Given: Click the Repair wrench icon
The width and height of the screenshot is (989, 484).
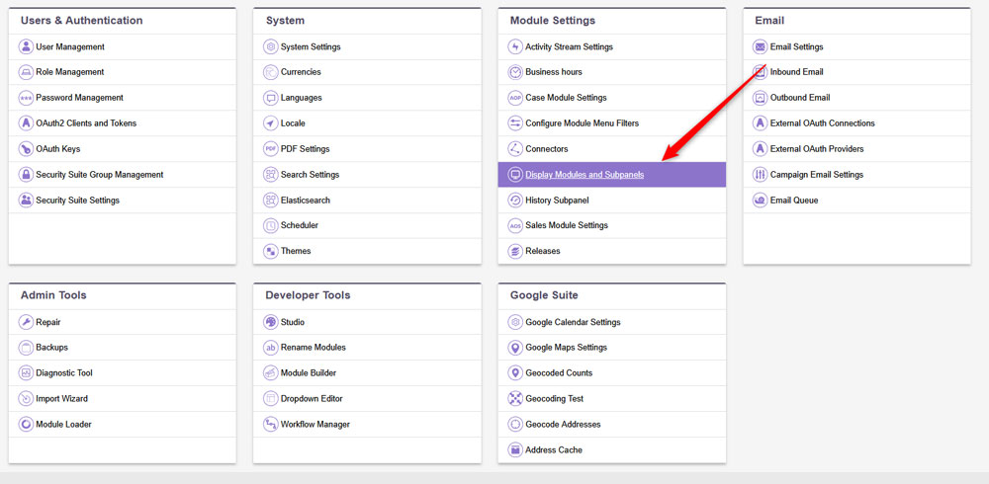Looking at the screenshot, I should [x=26, y=322].
